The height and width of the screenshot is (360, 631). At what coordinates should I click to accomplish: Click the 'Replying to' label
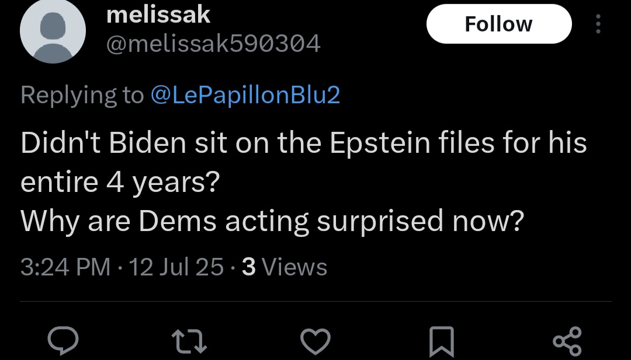[x=82, y=95]
